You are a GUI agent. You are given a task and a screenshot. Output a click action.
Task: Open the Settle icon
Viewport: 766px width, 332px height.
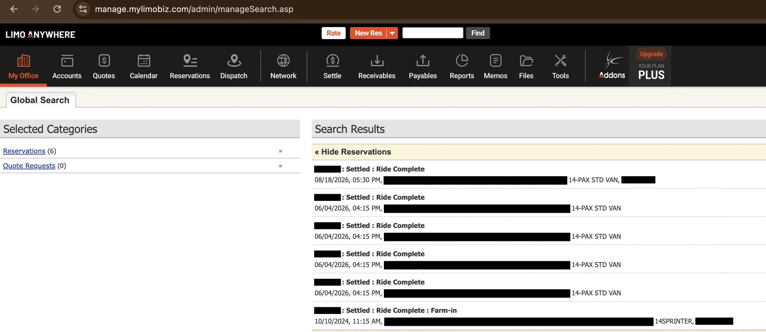click(x=333, y=61)
